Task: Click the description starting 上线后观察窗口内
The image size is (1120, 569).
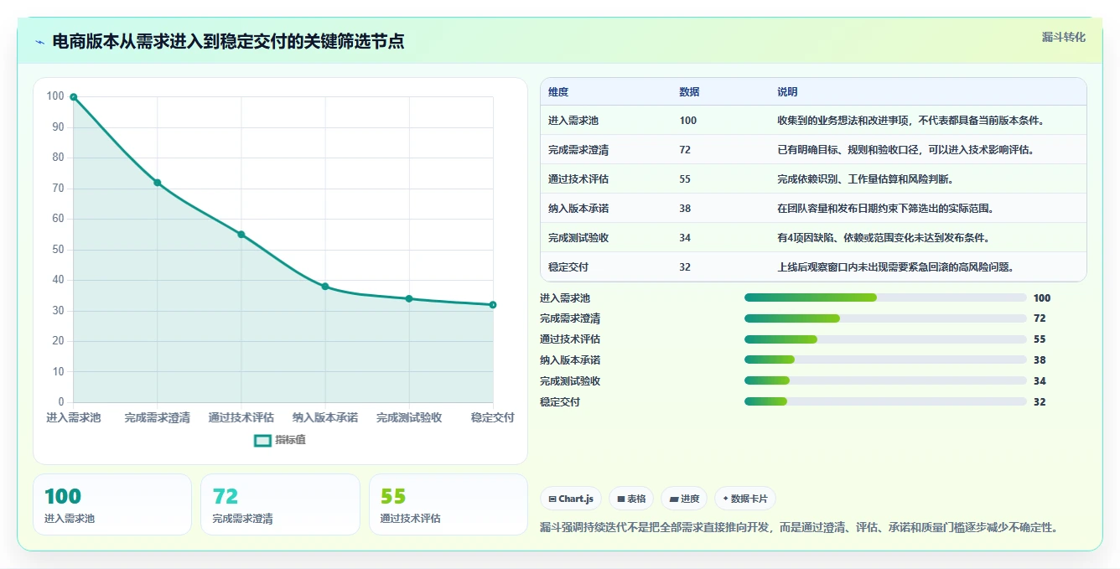Action: (x=895, y=267)
